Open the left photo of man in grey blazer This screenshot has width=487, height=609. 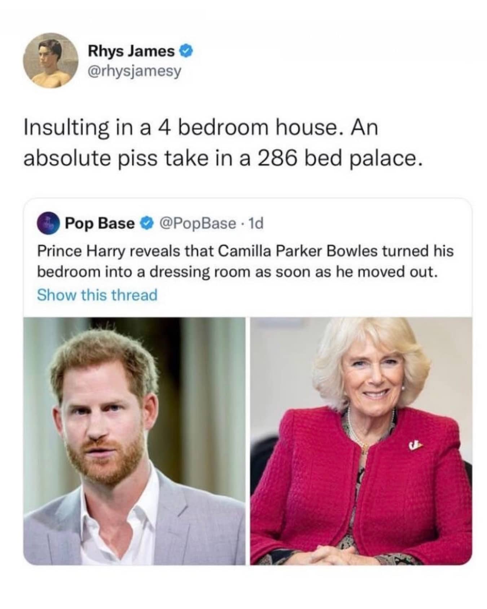pos(134,441)
